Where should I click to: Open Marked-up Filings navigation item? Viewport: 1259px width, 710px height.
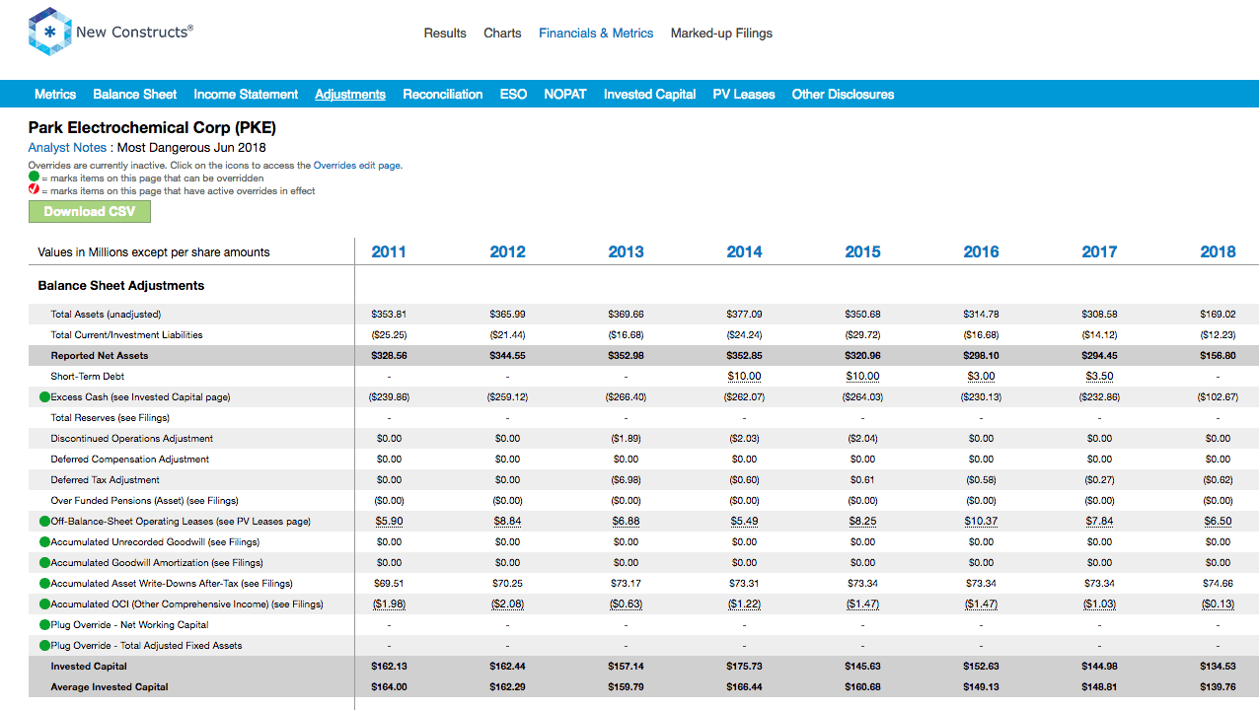tap(721, 33)
